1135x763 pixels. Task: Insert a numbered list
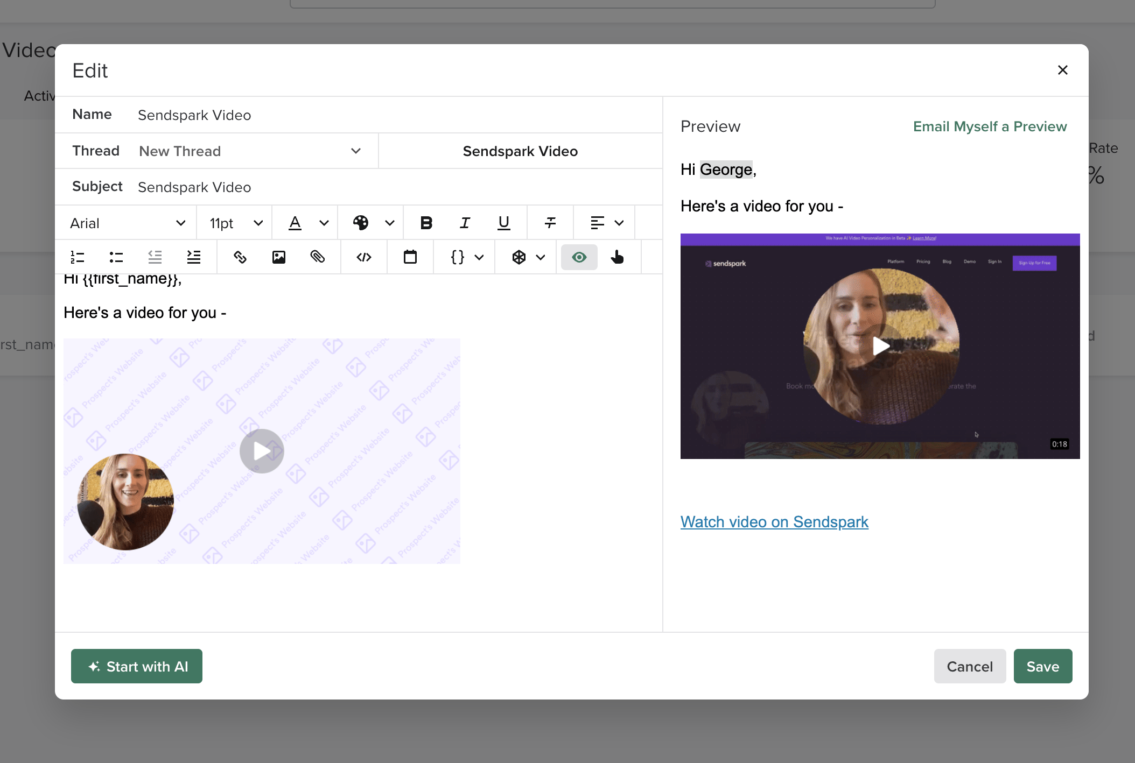click(x=78, y=257)
